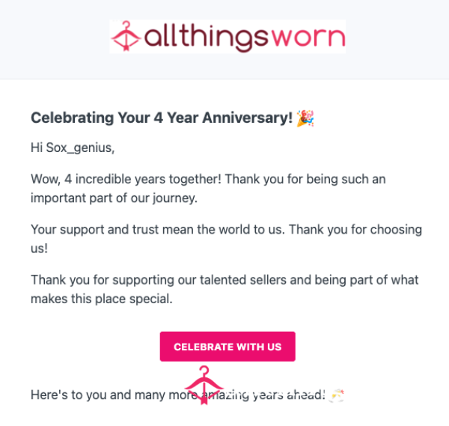Viewport: 449px width, 426px height.
Task: Click the clinking glasses emoji at bottom
Action: coord(336,395)
